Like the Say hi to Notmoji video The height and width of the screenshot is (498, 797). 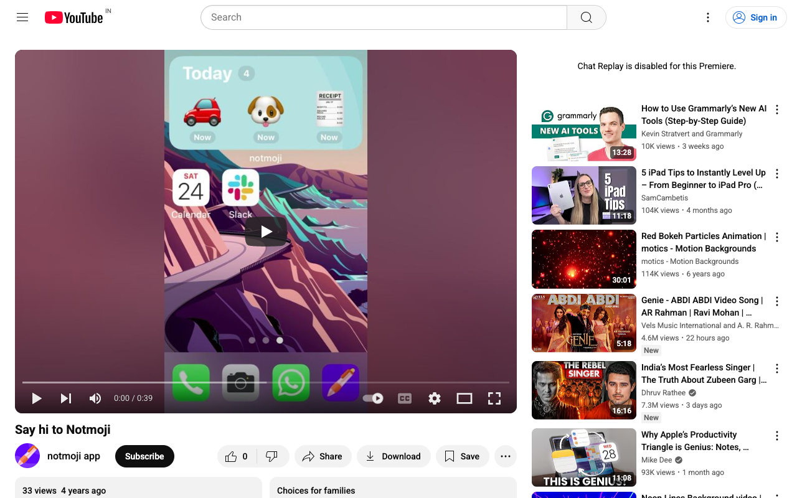coord(237,456)
